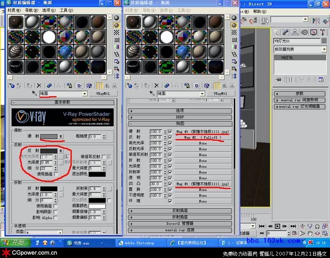Open the Utilities hammer tab
The image size is (330, 258).
pyautogui.click(x=323, y=32)
